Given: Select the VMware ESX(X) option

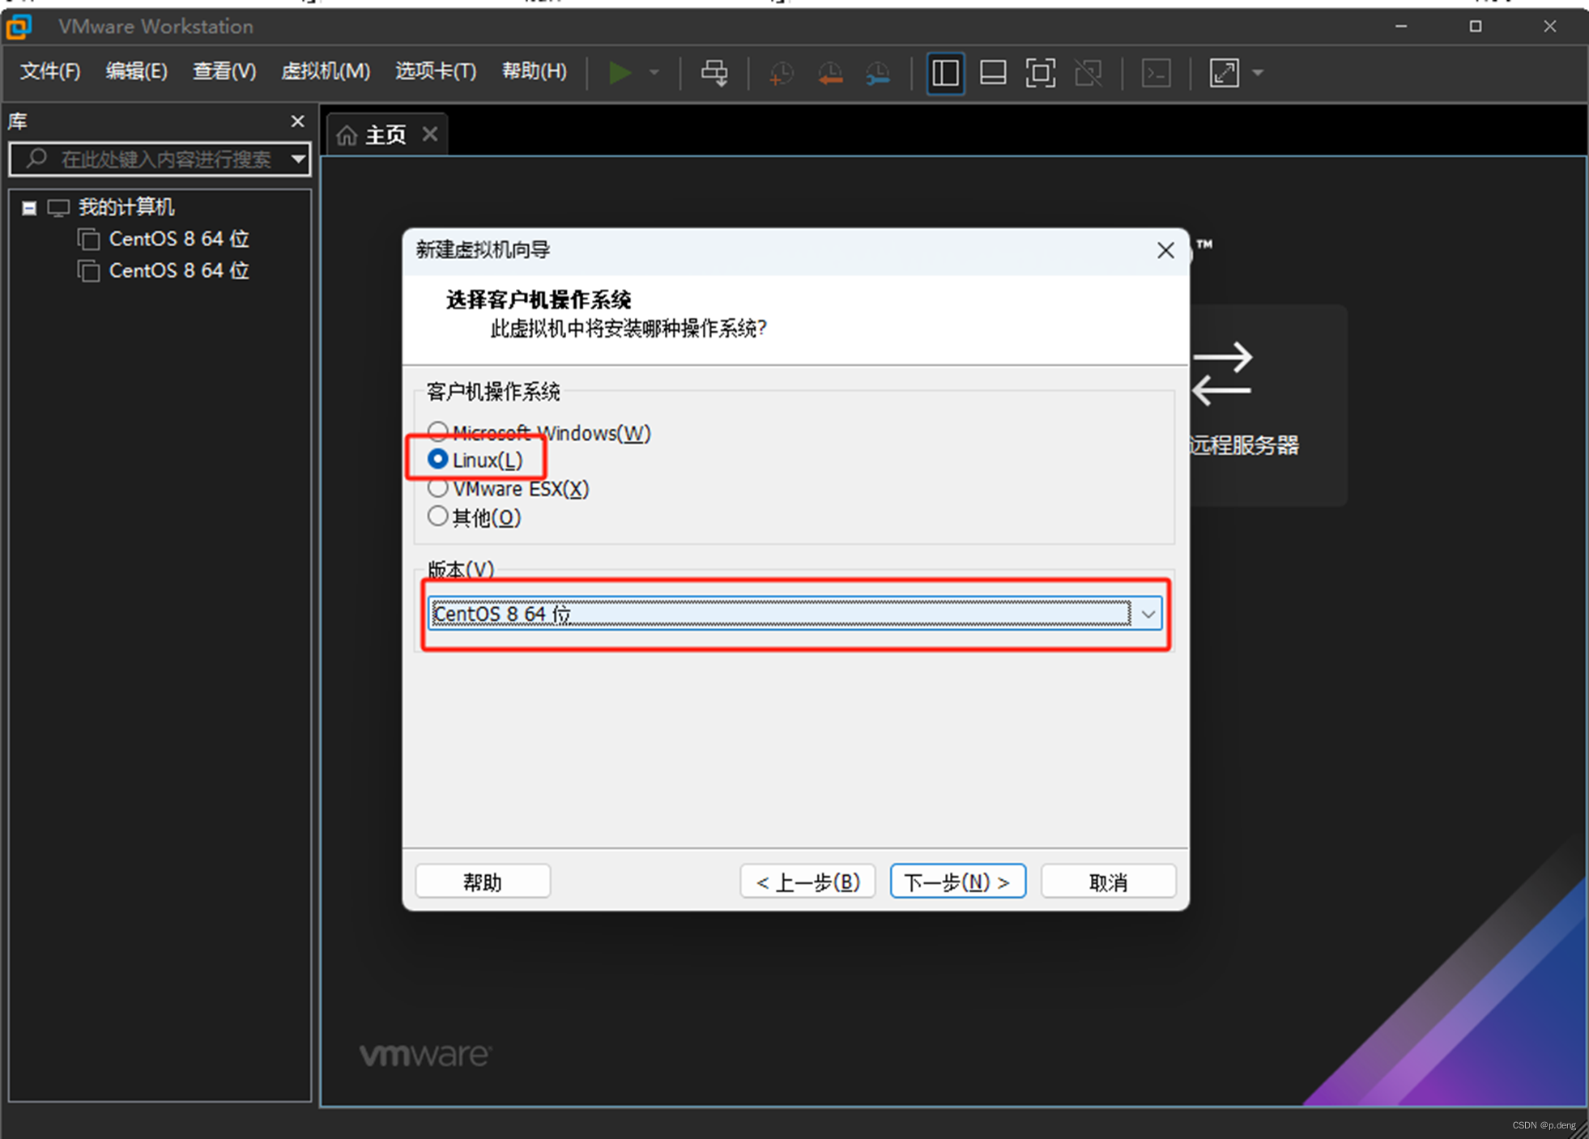Looking at the screenshot, I should tap(438, 488).
